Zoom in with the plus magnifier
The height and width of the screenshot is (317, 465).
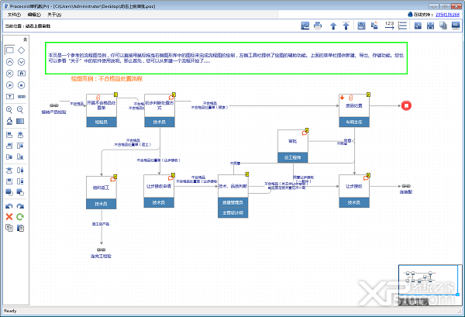pyautogui.click(x=9, y=110)
